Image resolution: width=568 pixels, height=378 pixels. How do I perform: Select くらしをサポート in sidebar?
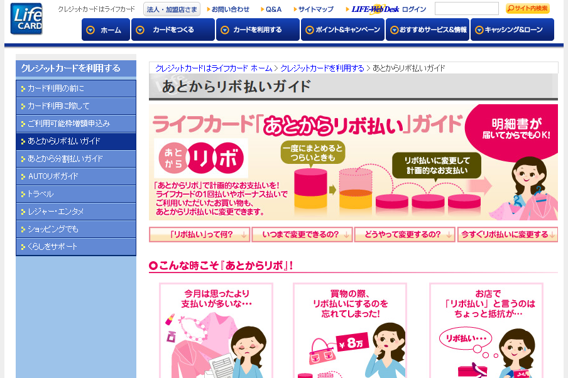pos(76,247)
